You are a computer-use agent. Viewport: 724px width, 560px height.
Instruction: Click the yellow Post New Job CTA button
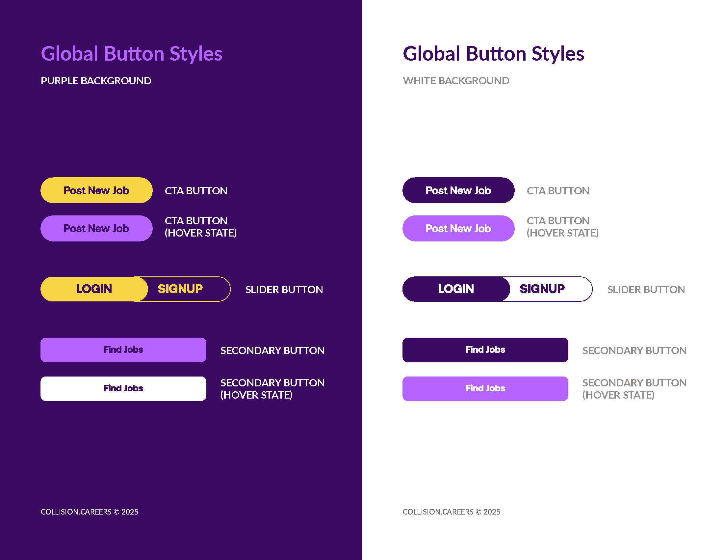[96, 190]
